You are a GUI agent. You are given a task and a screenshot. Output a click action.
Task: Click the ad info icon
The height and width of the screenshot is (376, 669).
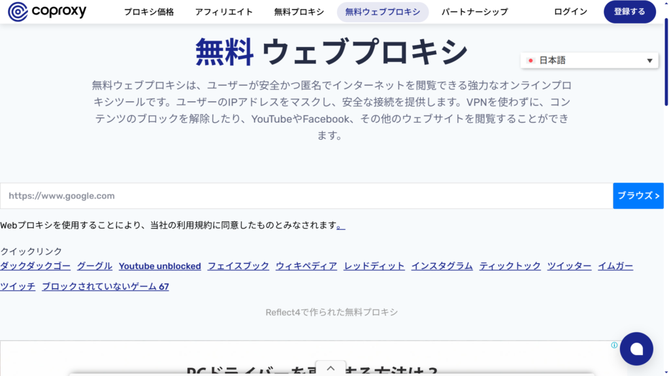614,345
